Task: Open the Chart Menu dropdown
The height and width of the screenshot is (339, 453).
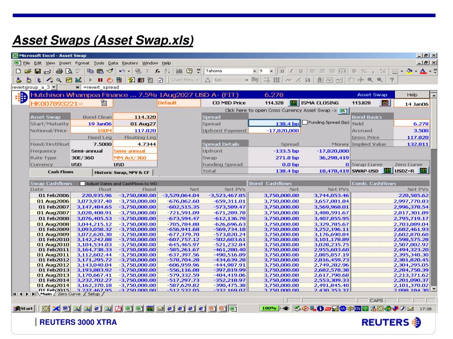Action: tap(184, 80)
